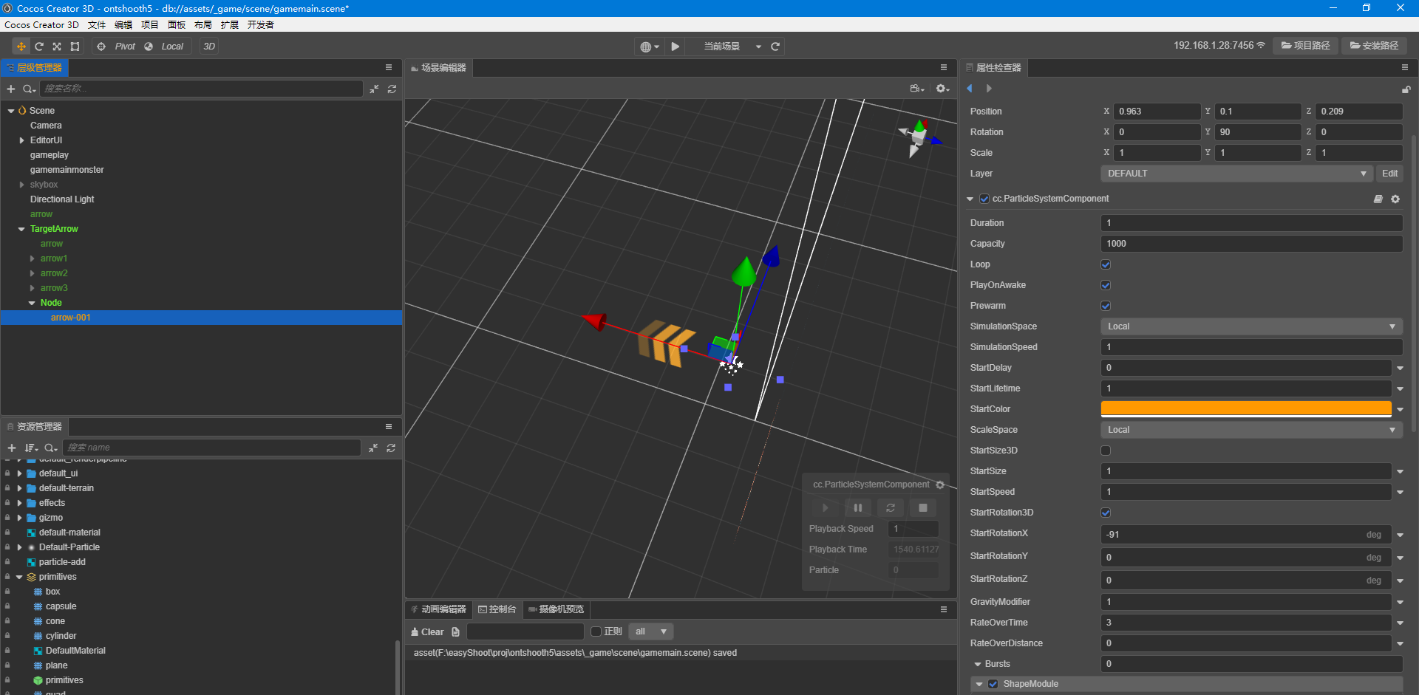Stop the particle playback
This screenshot has width=1419, height=695.
coord(923,508)
